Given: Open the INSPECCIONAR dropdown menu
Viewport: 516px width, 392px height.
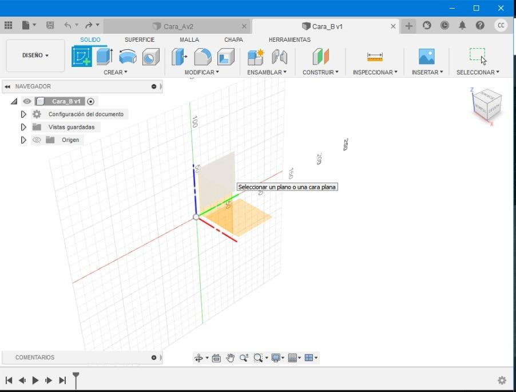Looking at the screenshot, I should click(x=375, y=72).
